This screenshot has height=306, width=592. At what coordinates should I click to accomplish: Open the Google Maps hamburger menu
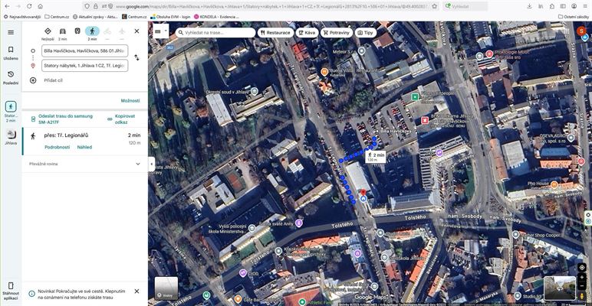[10, 32]
